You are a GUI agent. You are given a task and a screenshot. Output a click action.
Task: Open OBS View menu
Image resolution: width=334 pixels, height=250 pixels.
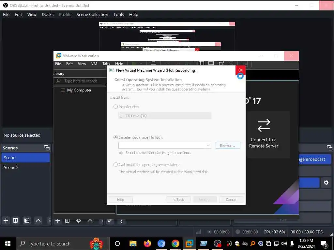(32, 14)
